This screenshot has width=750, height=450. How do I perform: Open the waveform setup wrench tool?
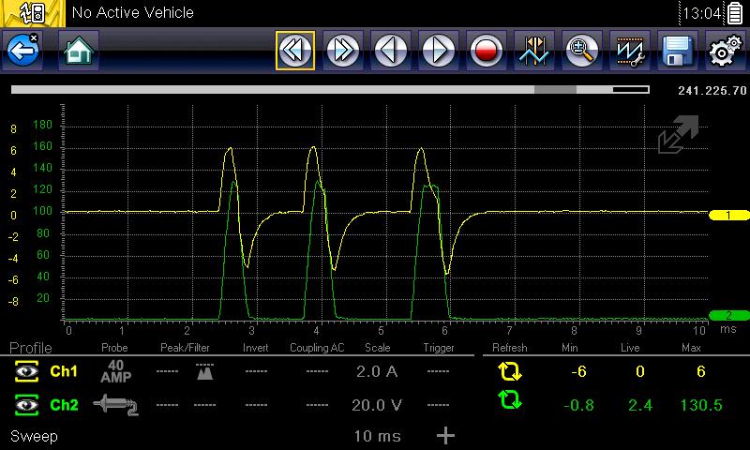point(630,51)
